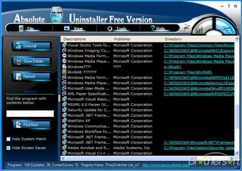
Task: Click the icon next to Microsoft Visual C++ ...
Action: pos(64,153)
